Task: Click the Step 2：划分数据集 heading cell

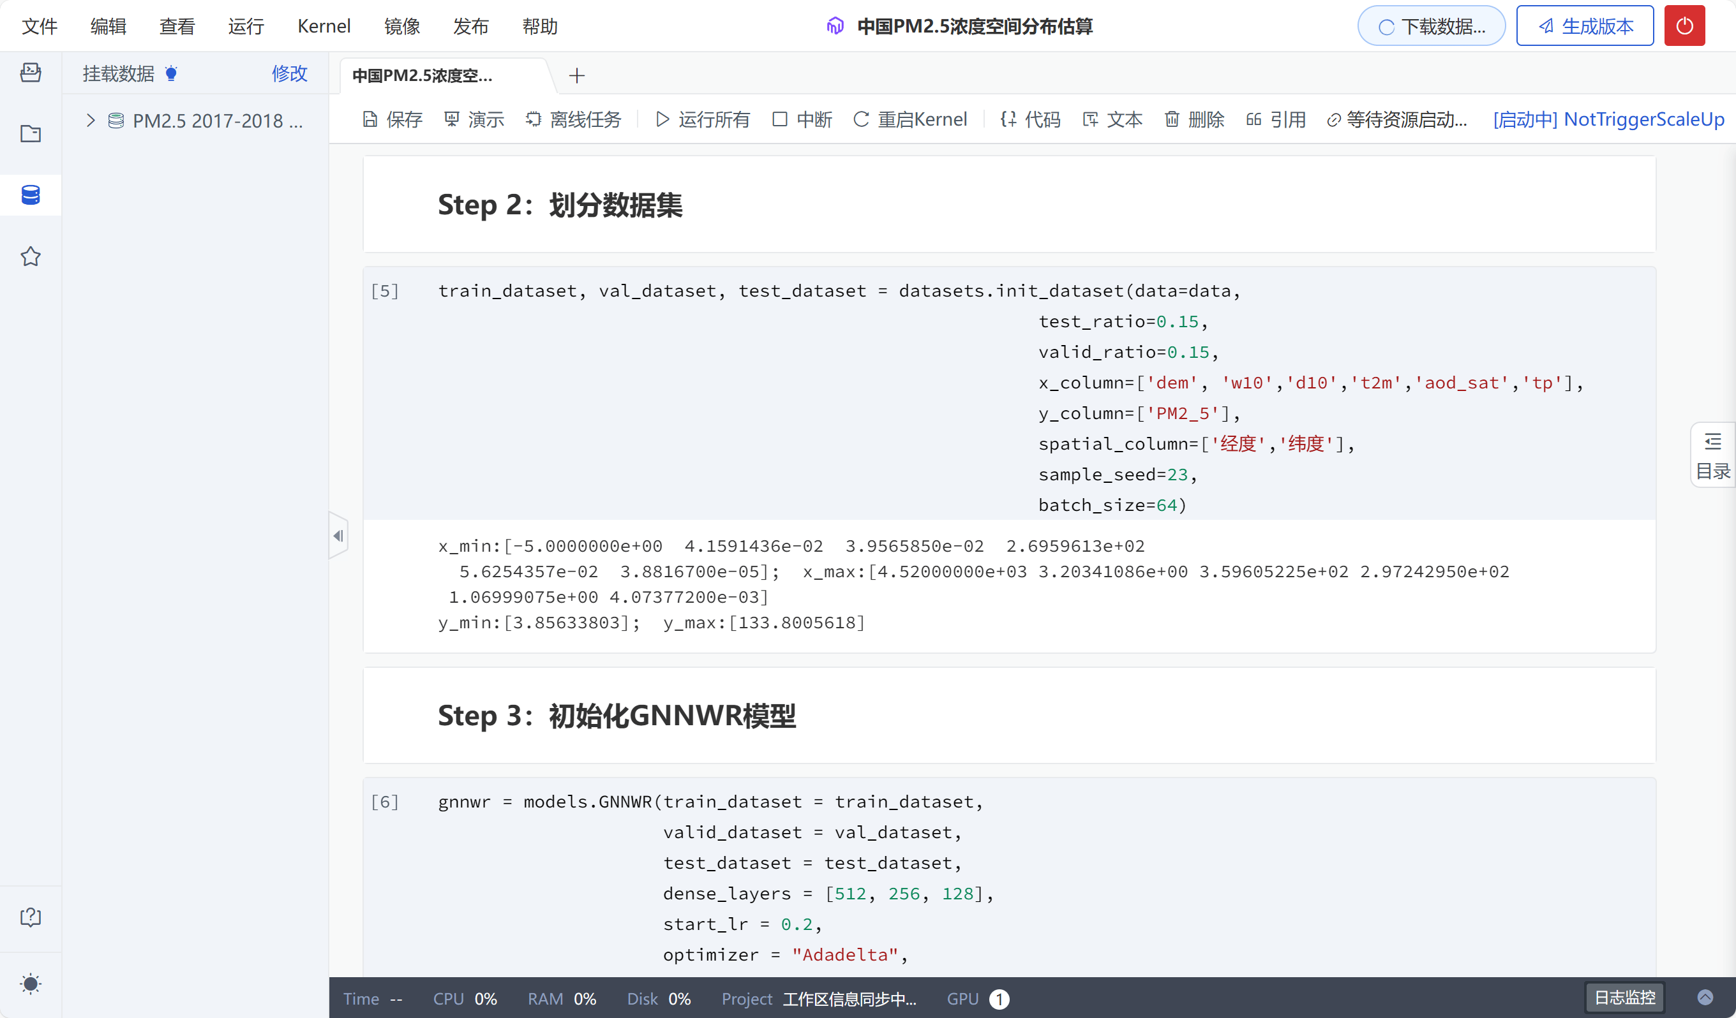Action: [x=1009, y=204]
